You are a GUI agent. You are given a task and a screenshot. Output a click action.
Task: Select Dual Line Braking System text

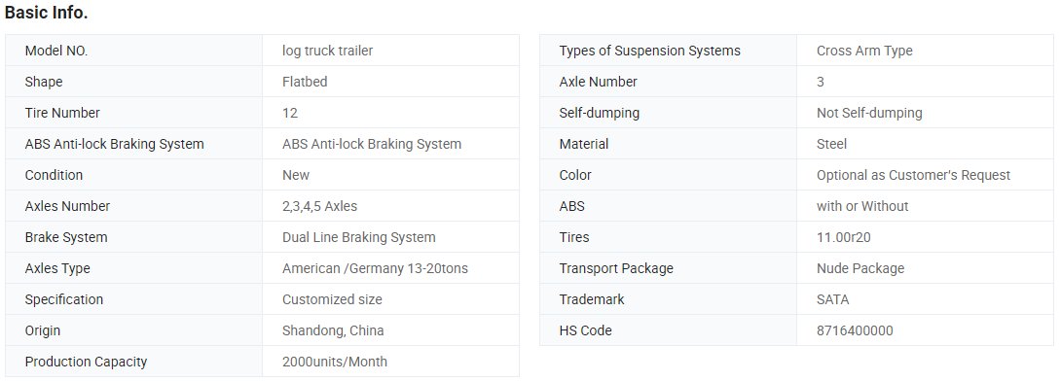point(358,237)
